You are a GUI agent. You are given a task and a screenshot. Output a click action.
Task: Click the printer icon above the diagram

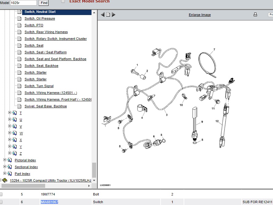point(255,14)
